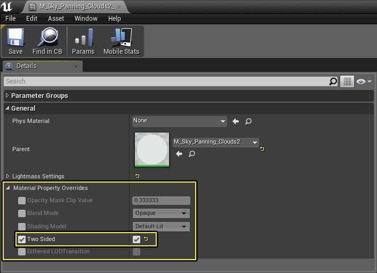Open the Phys Material None dropdown
This screenshot has height=273, width=377.
point(179,121)
